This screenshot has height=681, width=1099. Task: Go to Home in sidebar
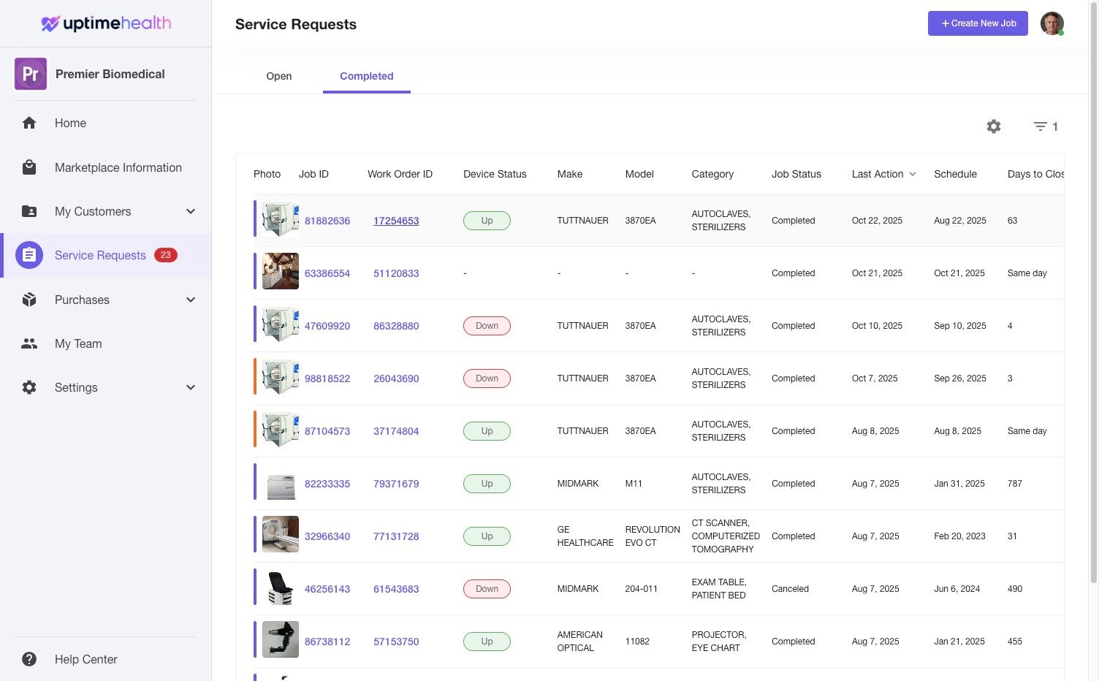pos(70,123)
